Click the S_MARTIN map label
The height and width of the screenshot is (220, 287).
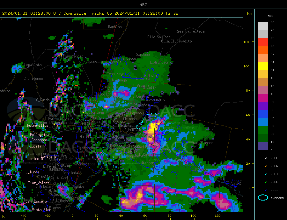[132, 130]
